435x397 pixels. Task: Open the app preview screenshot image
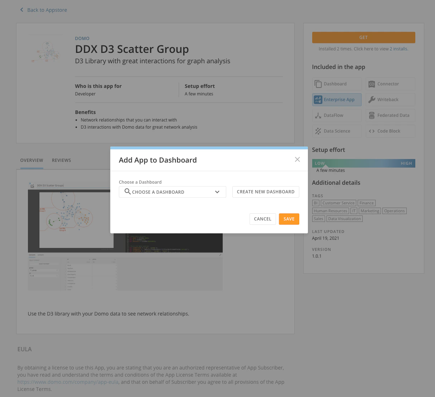coord(125,235)
